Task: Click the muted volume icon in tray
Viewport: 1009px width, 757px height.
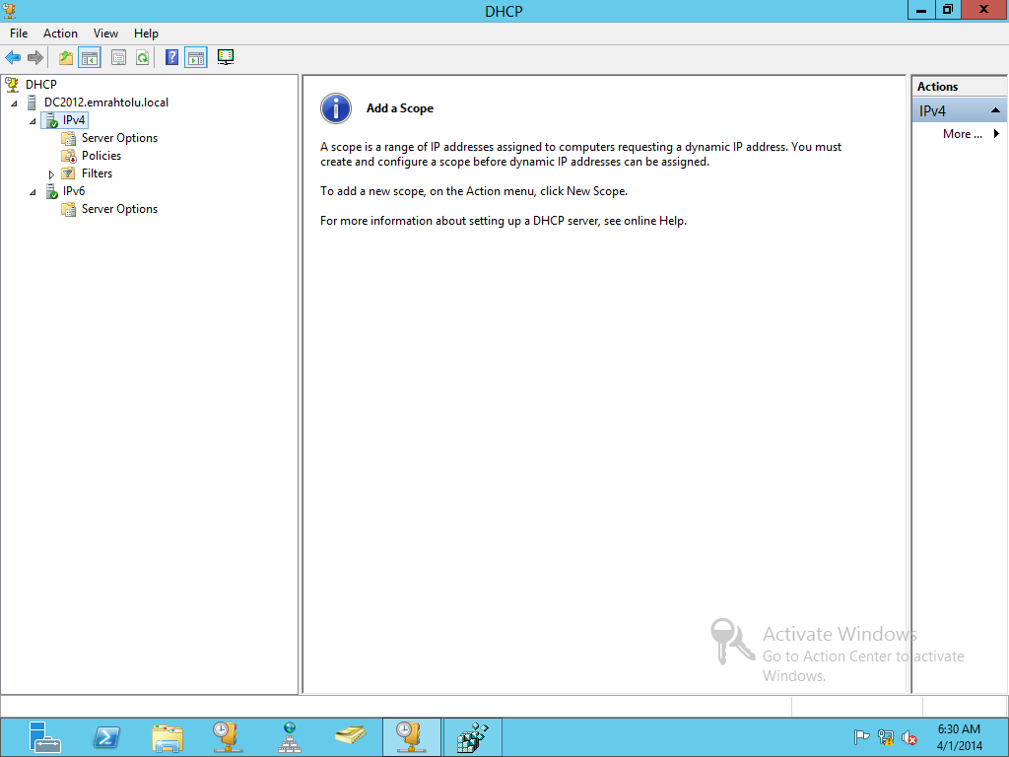Action: [909, 737]
